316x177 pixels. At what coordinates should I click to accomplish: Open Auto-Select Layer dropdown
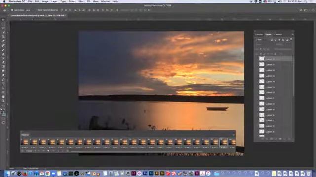click(x=29, y=10)
